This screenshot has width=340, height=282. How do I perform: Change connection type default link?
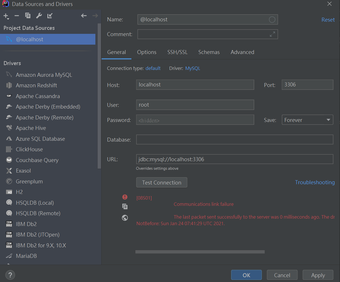(153, 68)
